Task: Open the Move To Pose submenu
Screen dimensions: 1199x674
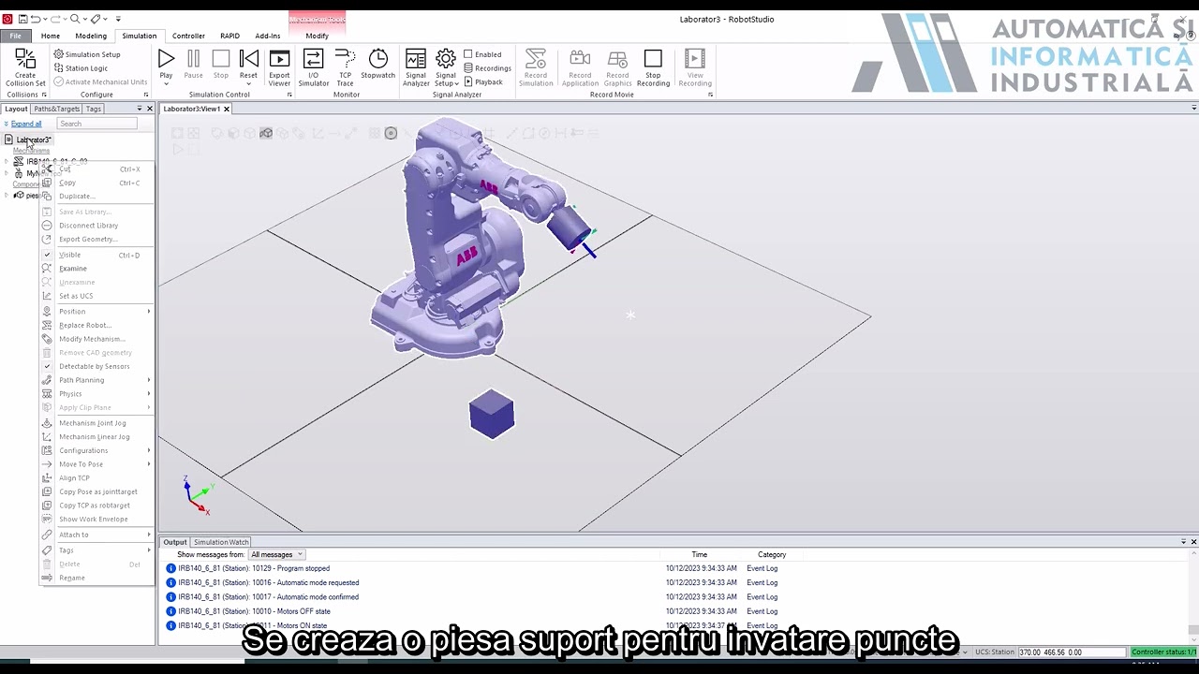Action: point(81,464)
